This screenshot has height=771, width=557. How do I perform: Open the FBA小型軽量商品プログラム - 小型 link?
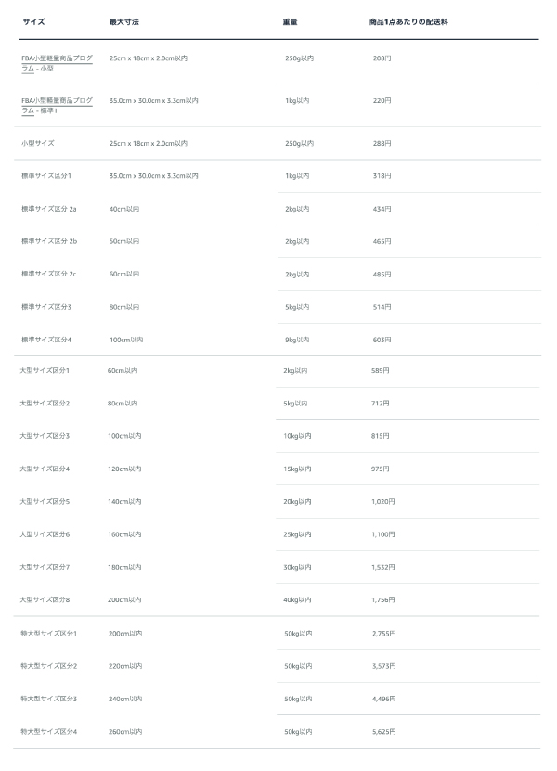coord(57,63)
